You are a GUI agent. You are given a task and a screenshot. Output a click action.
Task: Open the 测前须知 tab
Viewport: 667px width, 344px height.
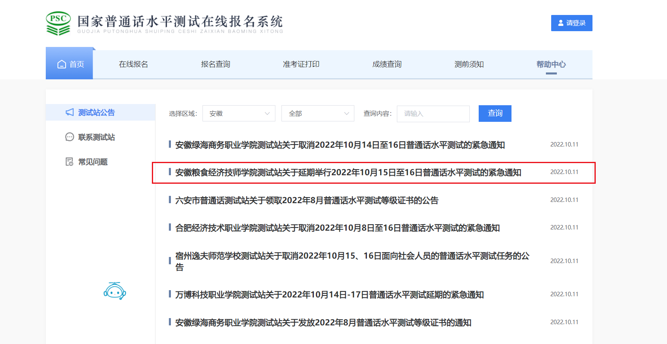pos(469,64)
